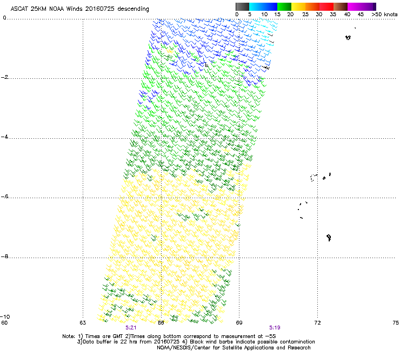Click the latitude label '-4'
Screen dimensions: 400x351
pos(4,137)
